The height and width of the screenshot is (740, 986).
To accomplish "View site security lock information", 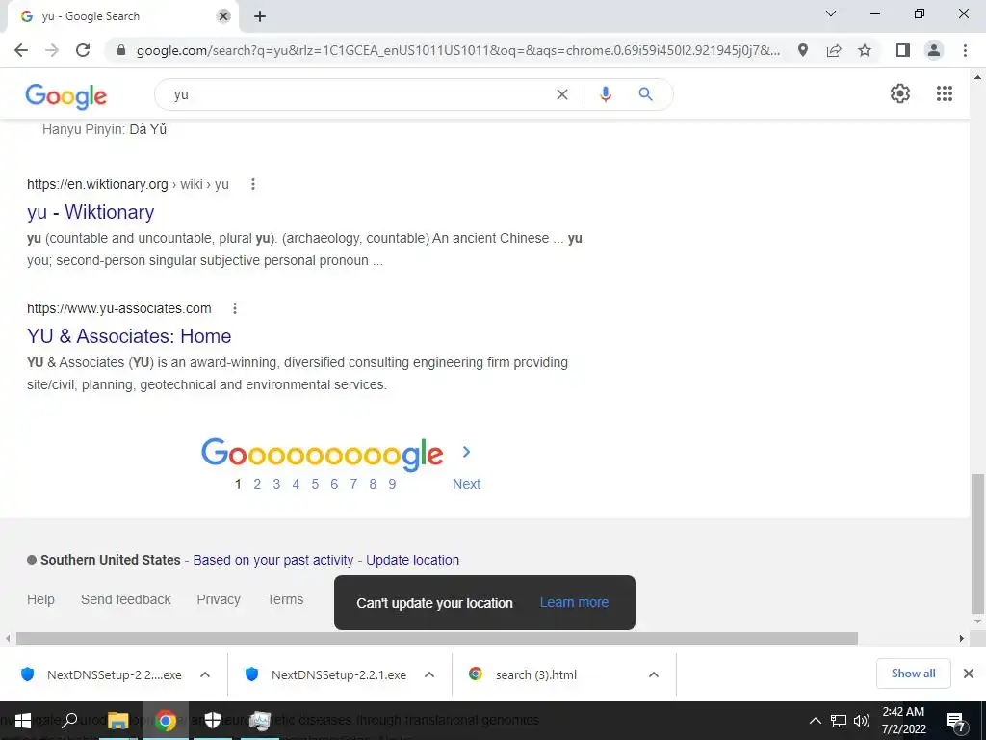I will pyautogui.click(x=121, y=50).
